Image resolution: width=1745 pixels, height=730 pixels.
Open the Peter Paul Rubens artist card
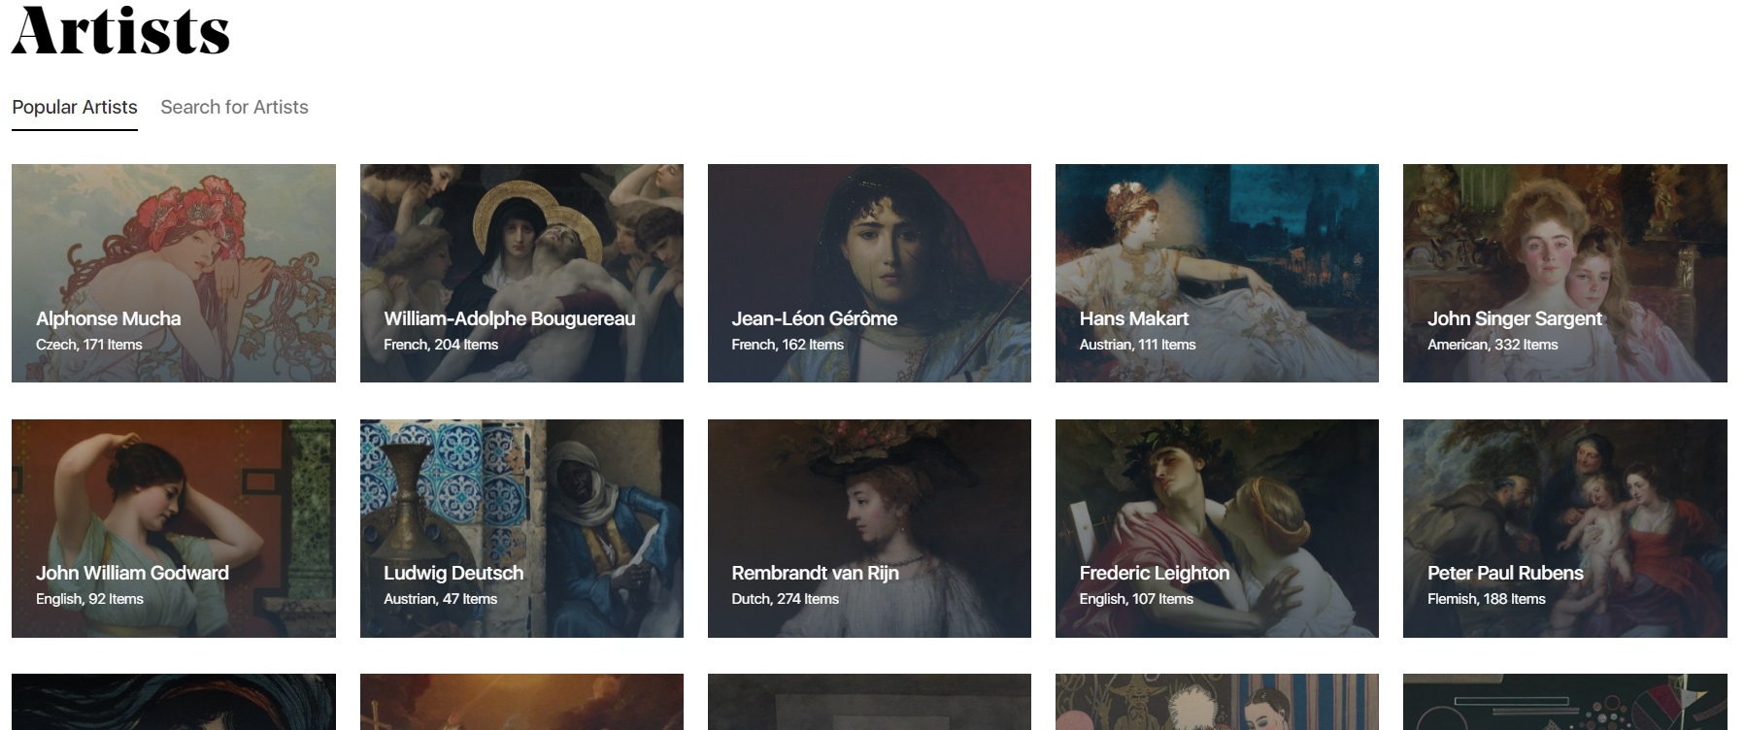(1565, 528)
